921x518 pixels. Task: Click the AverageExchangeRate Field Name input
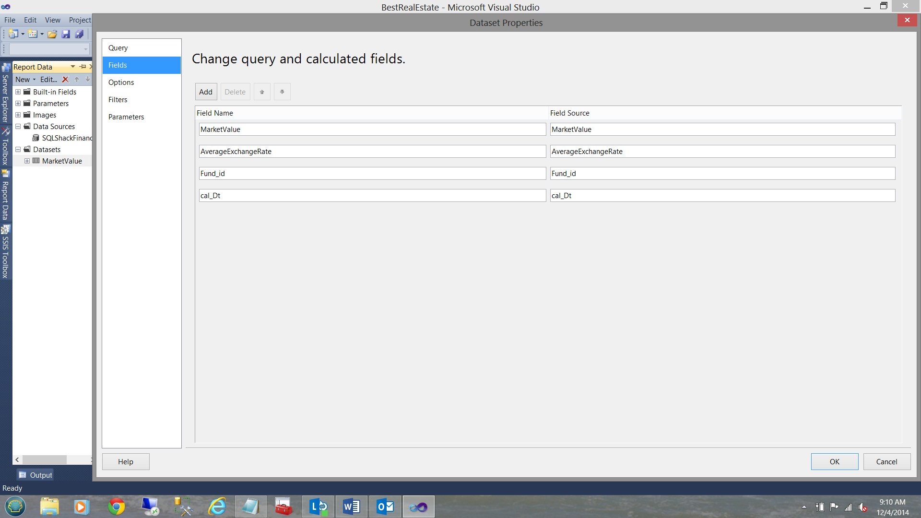(372, 152)
